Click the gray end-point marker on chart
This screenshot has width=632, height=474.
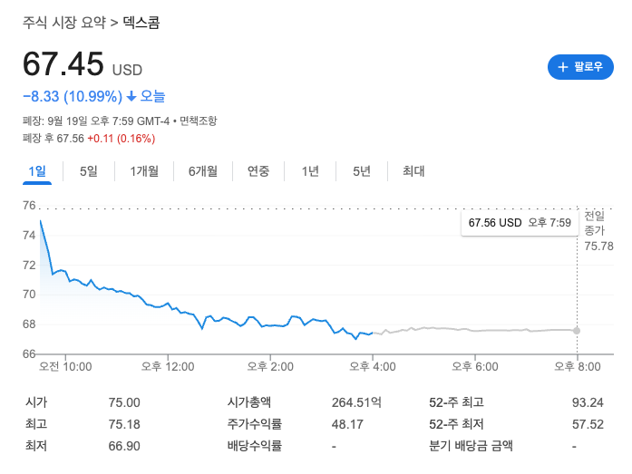(x=577, y=331)
